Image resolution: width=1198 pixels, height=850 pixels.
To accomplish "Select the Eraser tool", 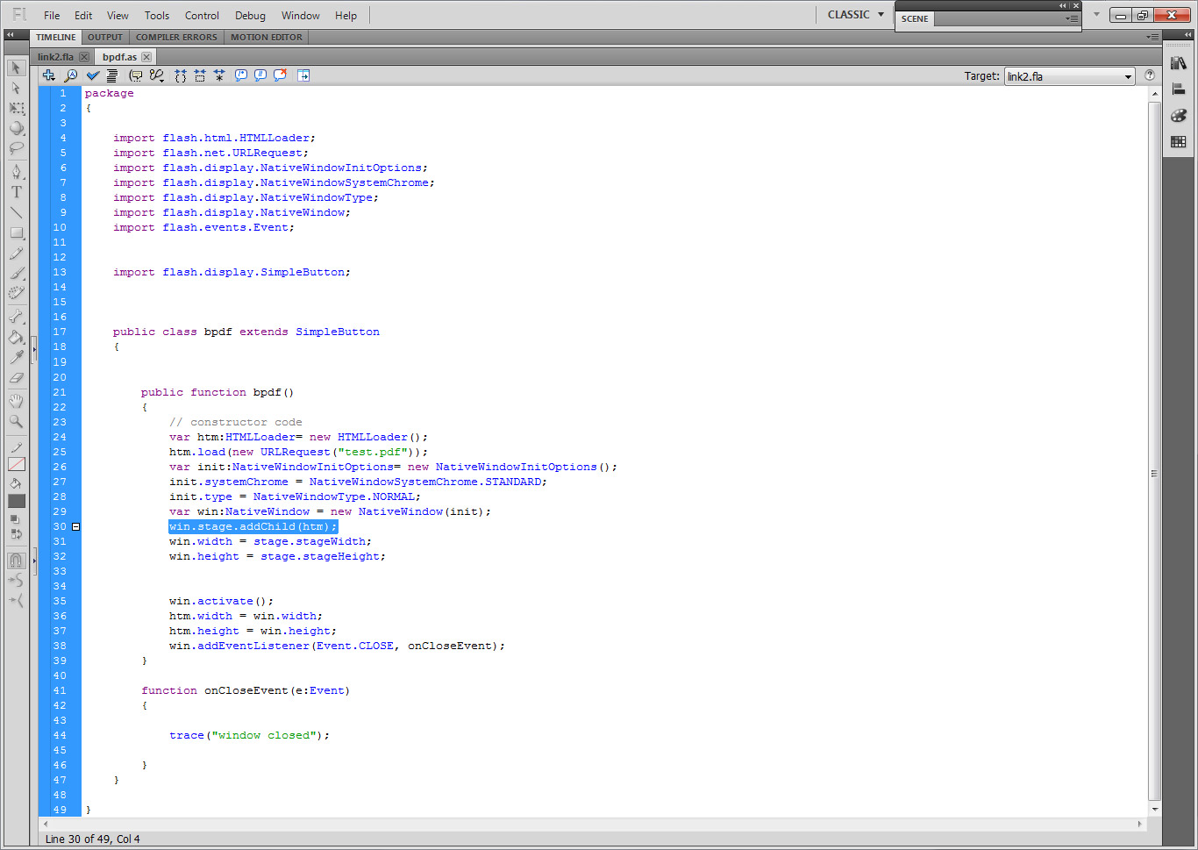I will pos(16,377).
